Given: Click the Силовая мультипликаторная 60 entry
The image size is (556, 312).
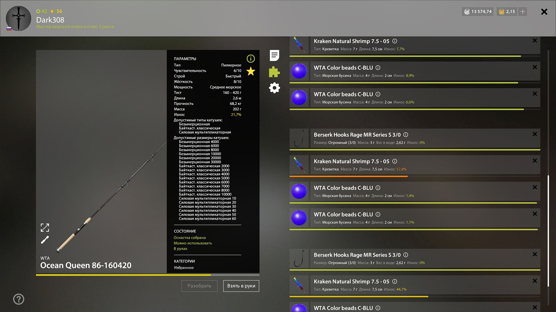Looking at the screenshot, I should (207, 219).
